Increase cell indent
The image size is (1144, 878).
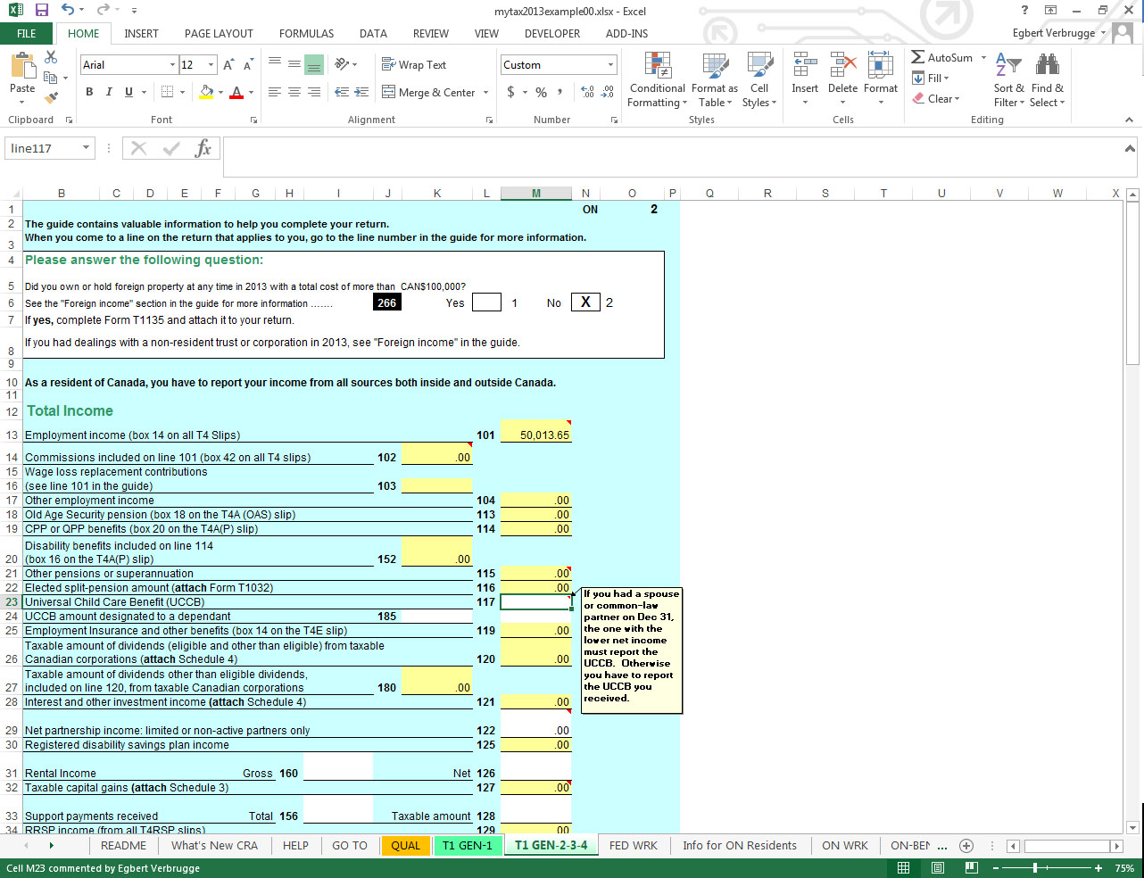pos(361,92)
